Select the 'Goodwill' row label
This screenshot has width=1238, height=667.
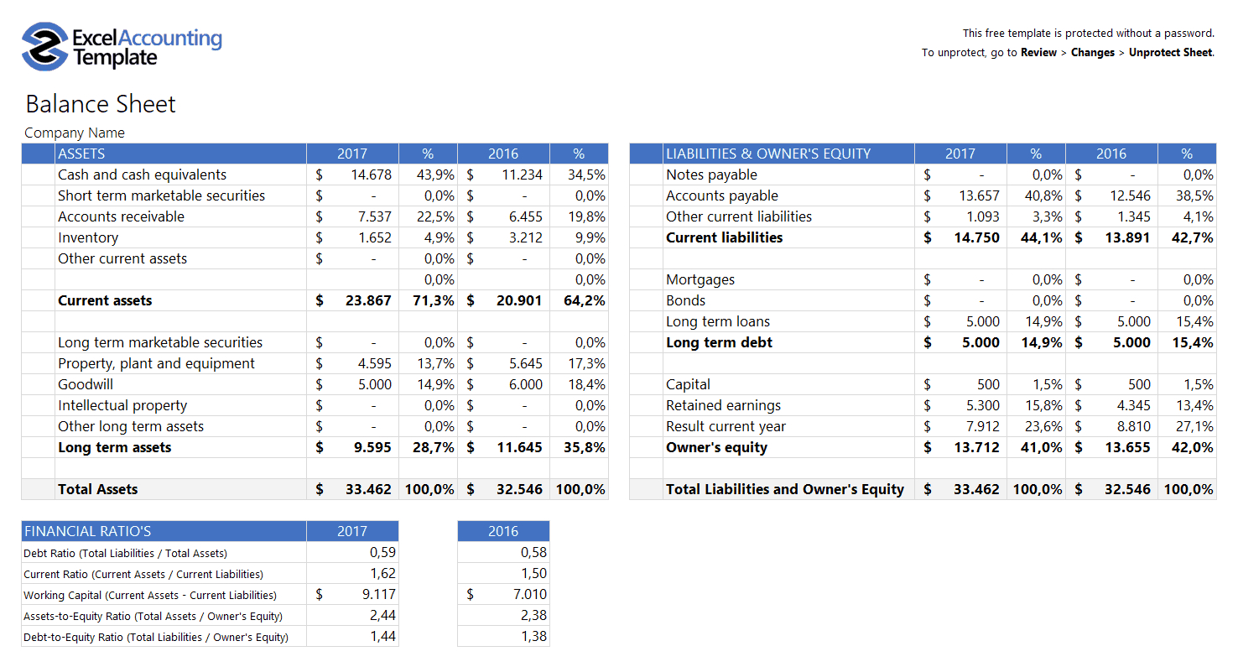click(86, 384)
